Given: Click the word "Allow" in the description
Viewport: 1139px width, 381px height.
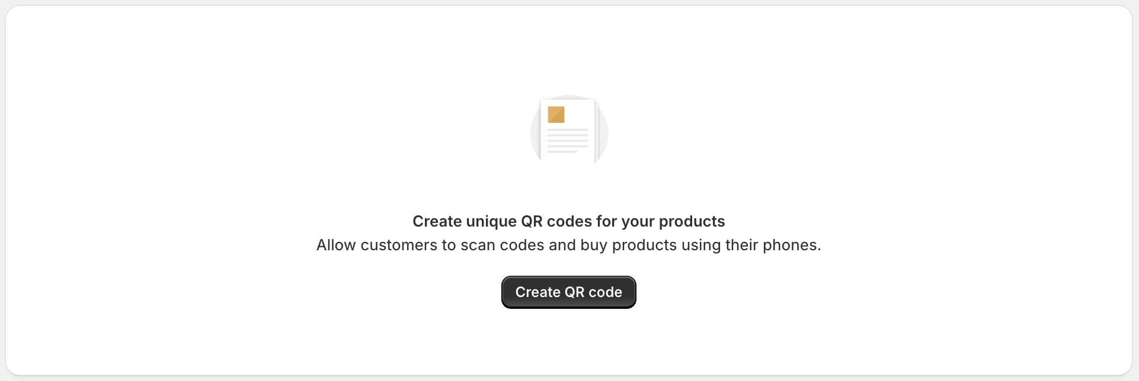Looking at the screenshot, I should pyautogui.click(x=336, y=245).
